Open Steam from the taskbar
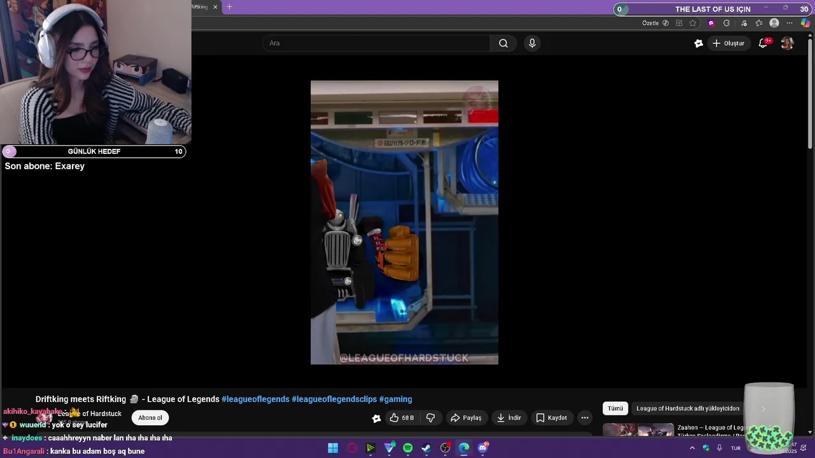The height and width of the screenshot is (458, 815). 427,448
